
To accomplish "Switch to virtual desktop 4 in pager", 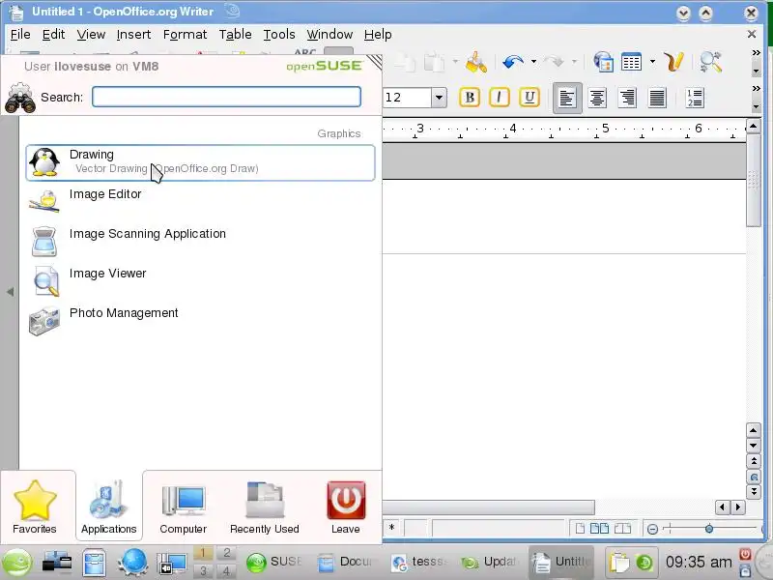I will click(x=226, y=571).
